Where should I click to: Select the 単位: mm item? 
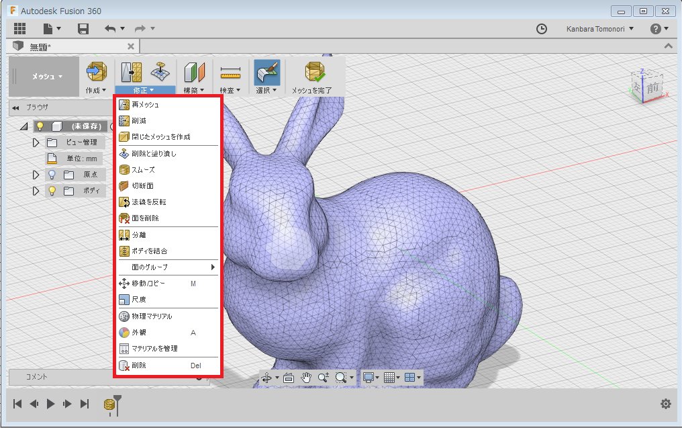pyautogui.click(x=75, y=159)
